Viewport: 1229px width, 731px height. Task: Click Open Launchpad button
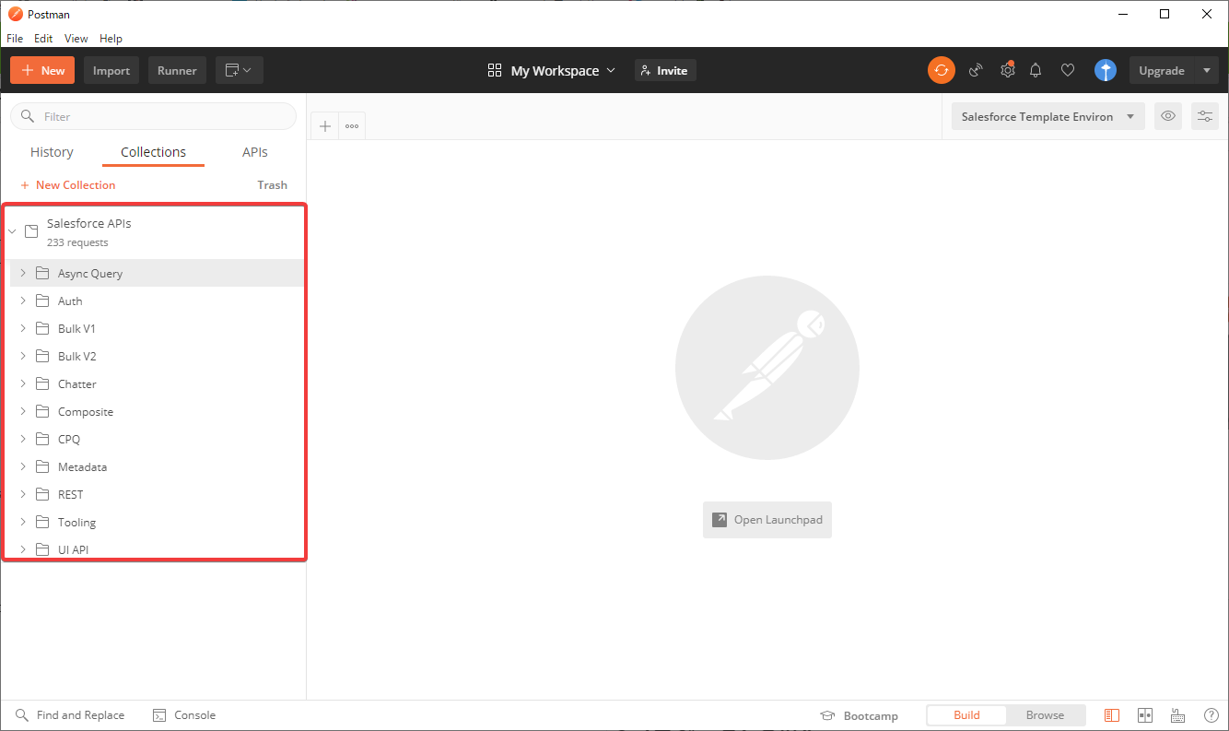coord(767,520)
